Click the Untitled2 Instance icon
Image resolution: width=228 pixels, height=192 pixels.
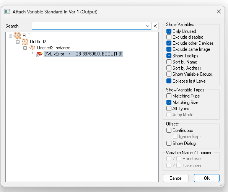(32, 48)
